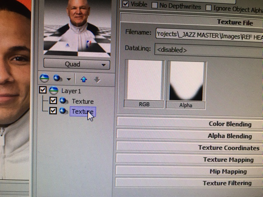This screenshot has height=197, width=263.
Task: Enable the No Depthwrites checkbox
Action: pyautogui.click(x=155, y=5)
